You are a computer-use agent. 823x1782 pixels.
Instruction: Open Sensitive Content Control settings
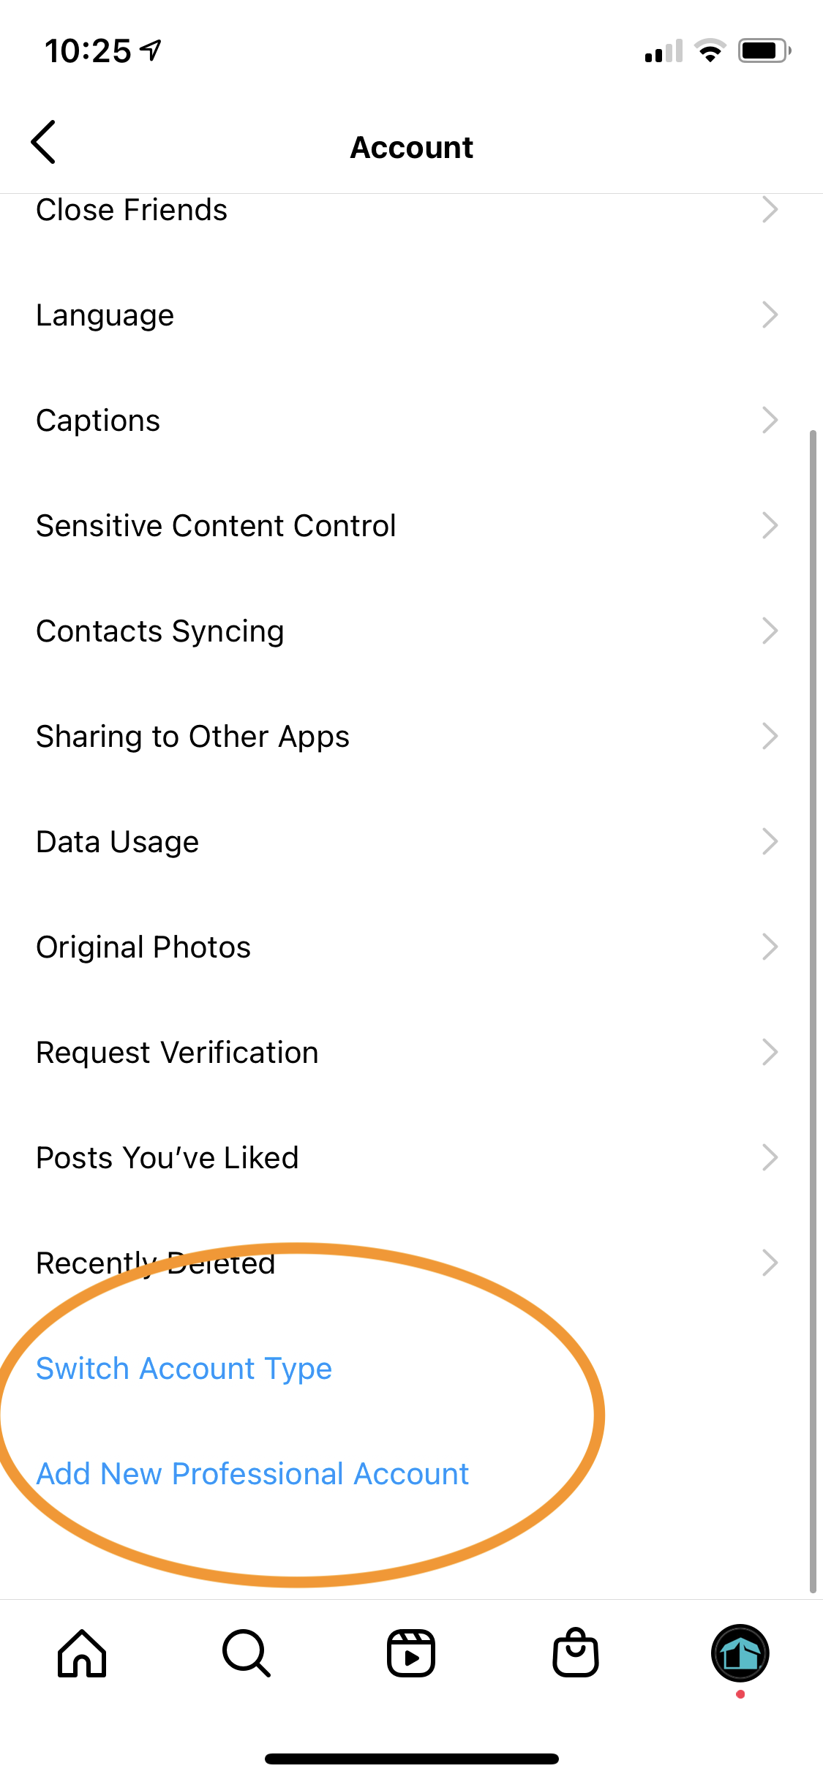click(x=411, y=526)
